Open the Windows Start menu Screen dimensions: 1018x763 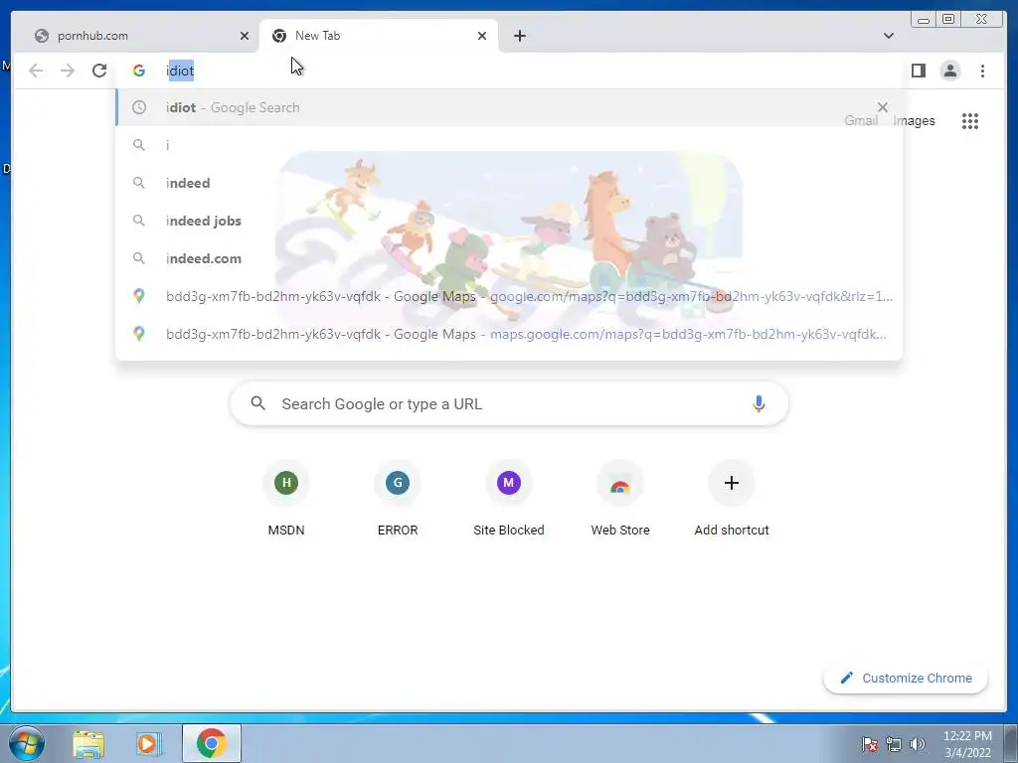pos(27,743)
